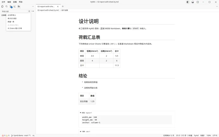
Task: Open the source control icon with badge
Action: click(x=11, y=7)
